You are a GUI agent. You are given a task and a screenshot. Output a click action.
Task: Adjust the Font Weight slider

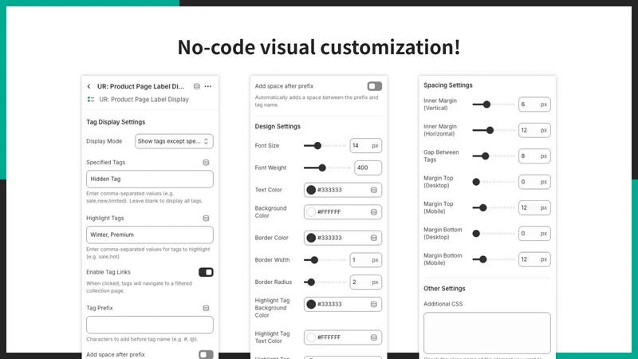[x=327, y=168]
